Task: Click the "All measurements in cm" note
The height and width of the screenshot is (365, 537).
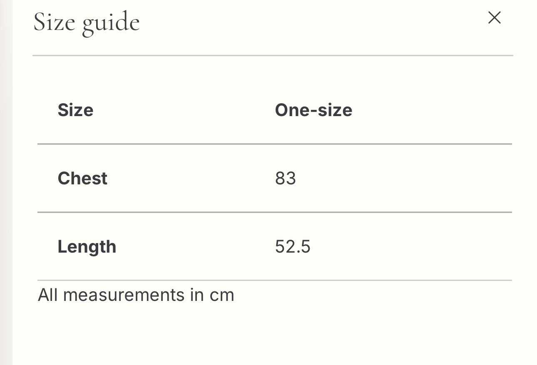Action: coord(136,295)
